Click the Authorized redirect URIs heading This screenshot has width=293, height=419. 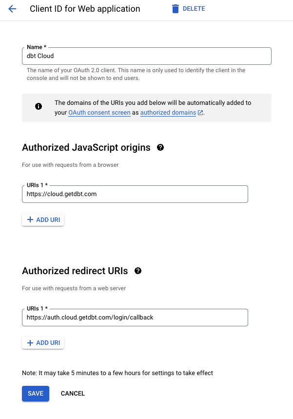[x=76, y=271]
